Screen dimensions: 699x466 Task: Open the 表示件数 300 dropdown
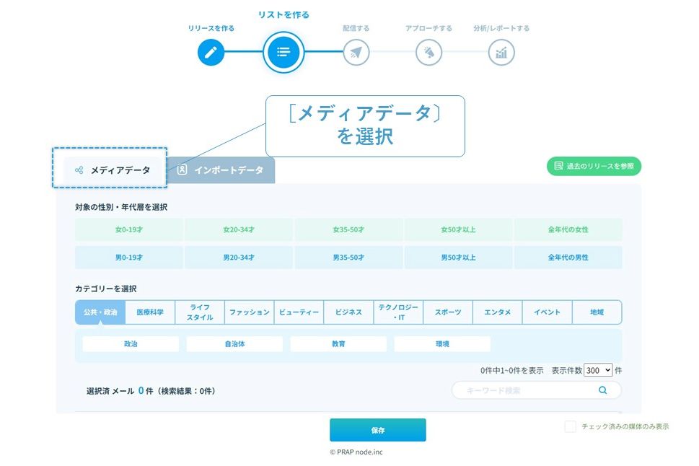(597, 370)
